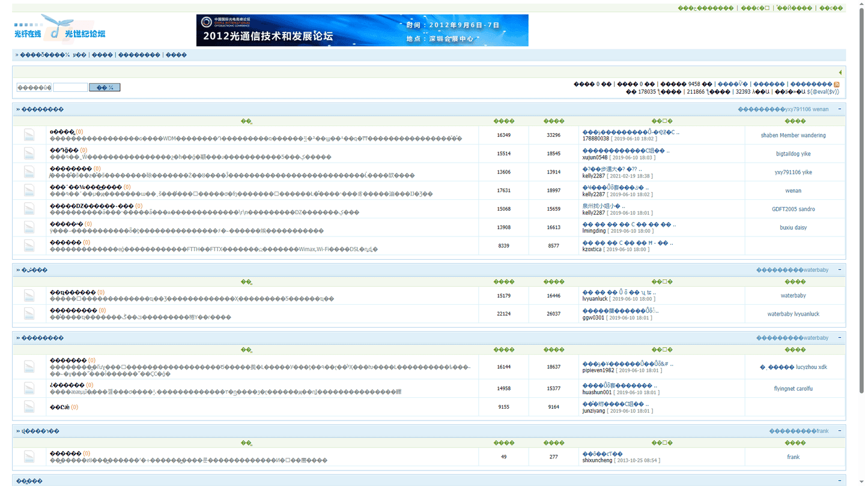The width and height of the screenshot is (865, 486).
Task: Open last poster xujun0548's profile
Action: (595, 157)
